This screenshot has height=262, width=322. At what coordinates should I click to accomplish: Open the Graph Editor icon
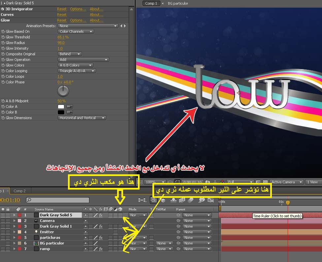click(x=211, y=200)
